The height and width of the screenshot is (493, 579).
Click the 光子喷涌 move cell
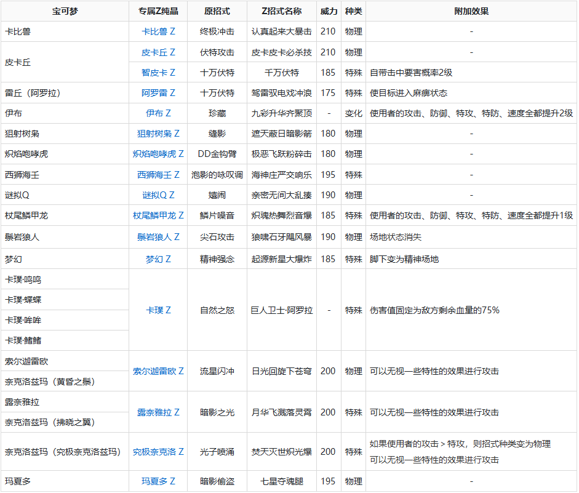pyautogui.click(x=217, y=452)
